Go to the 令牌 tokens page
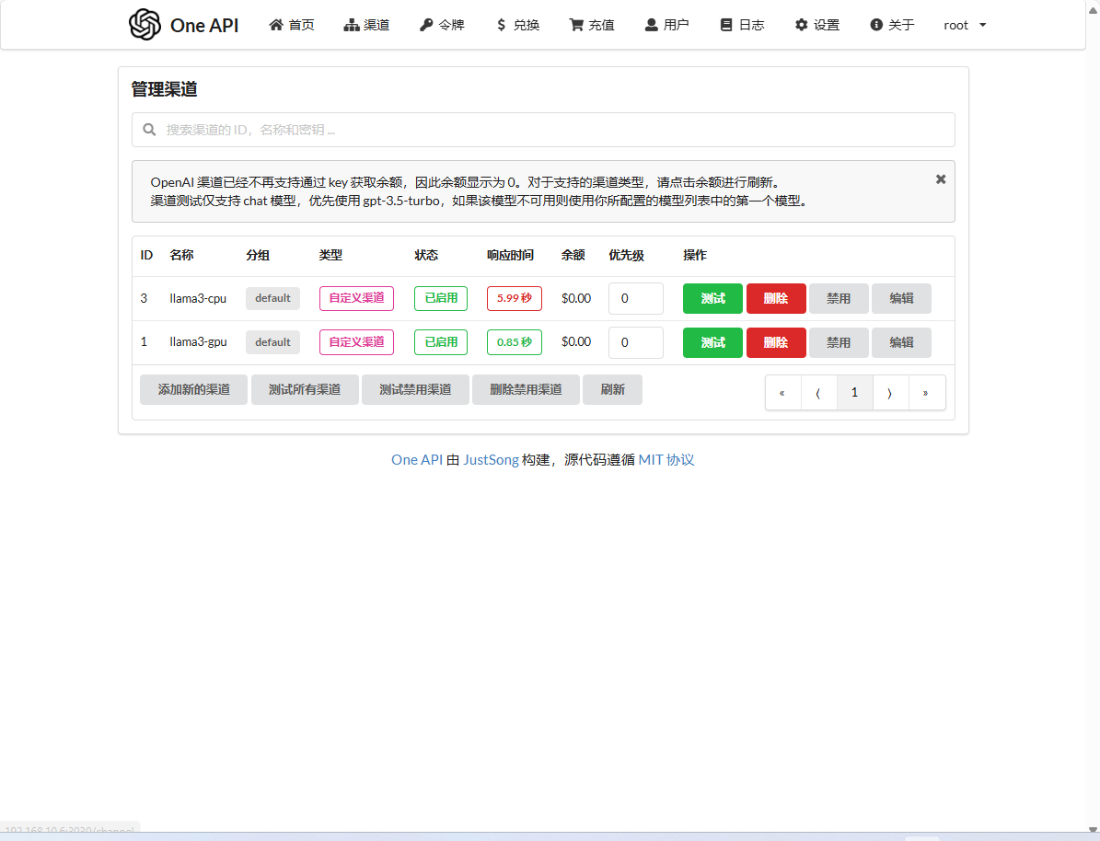Viewport: 1100px width, 841px height. [x=442, y=25]
